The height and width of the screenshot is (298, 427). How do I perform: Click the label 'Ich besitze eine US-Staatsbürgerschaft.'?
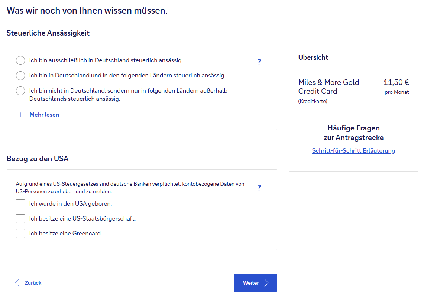pyautogui.click(x=82, y=219)
